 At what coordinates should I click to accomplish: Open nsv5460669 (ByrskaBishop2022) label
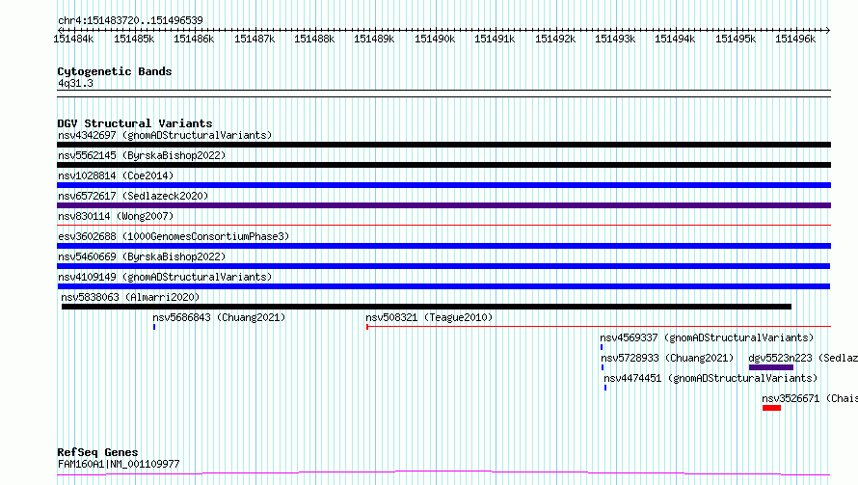[x=142, y=256]
